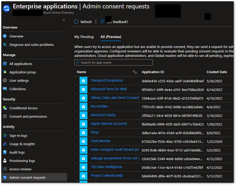Click the Overview info icon
This screenshot has height=185, width=236.
tap(5, 36)
